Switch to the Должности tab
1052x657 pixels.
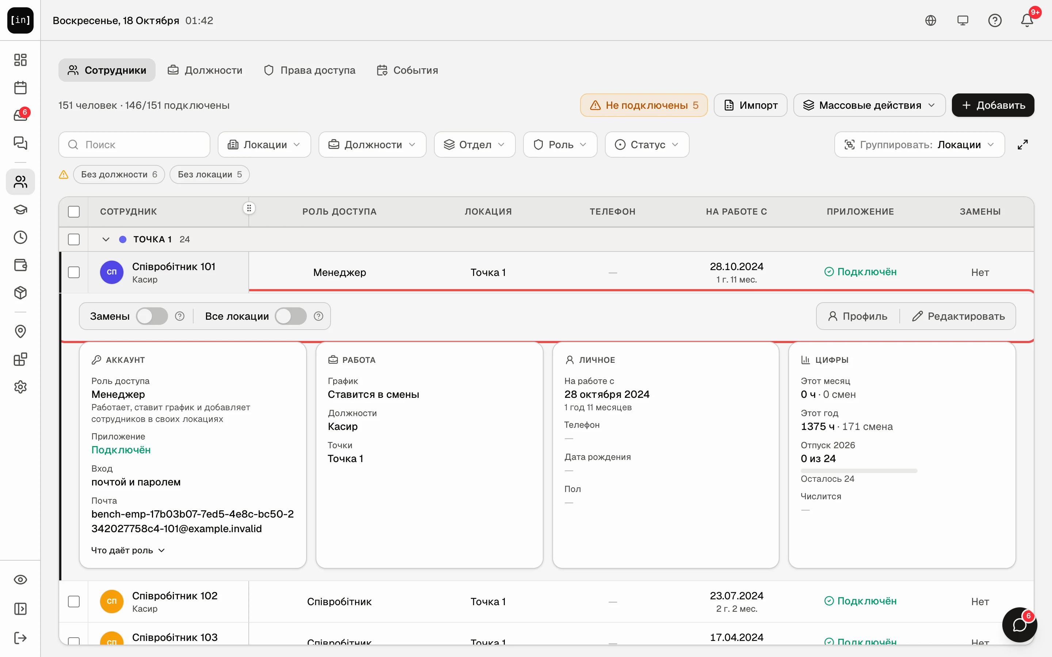[x=205, y=70]
